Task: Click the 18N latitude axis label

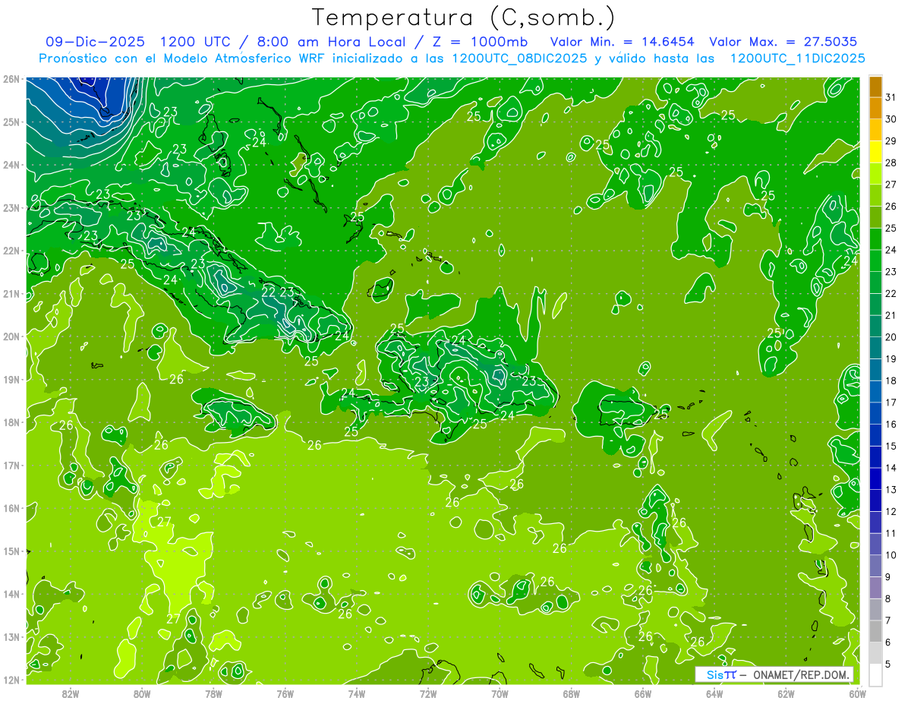Action: click(x=11, y=422)
